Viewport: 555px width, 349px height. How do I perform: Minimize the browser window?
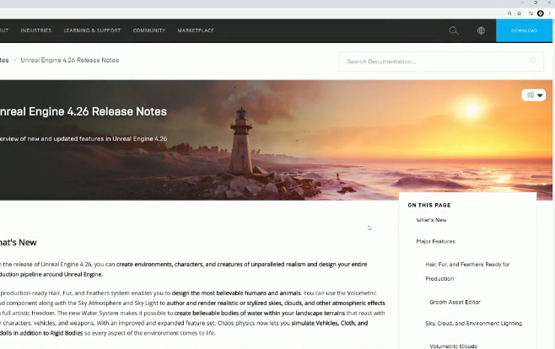point(522,3)
